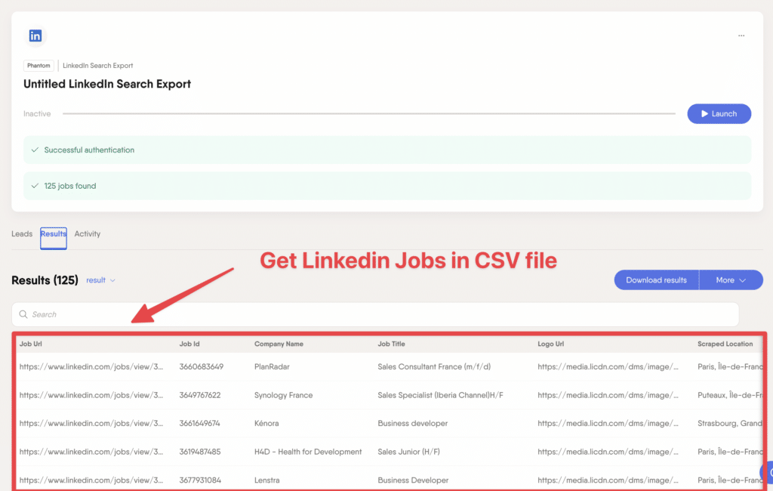Open logo URL in Synology France row
This screenshot has width=773, height=491.
[x=608, y=395]
